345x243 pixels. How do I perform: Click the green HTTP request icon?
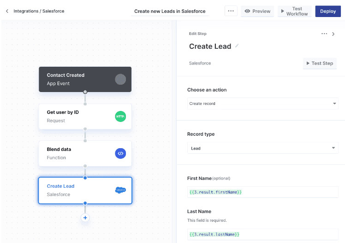[x=120, y=116]
